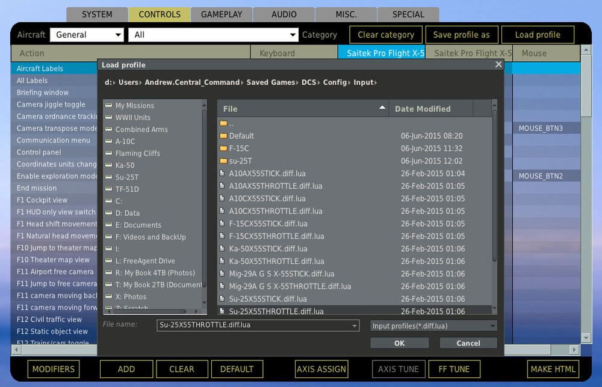Click the drive icon beside My Missions
The image size is (602, 387).
tap(108, 105)
